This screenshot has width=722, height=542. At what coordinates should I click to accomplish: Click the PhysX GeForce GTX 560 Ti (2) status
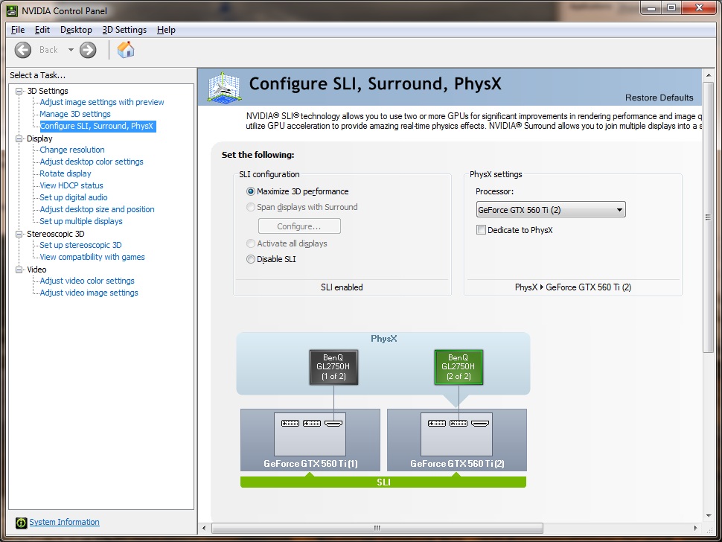573,287
